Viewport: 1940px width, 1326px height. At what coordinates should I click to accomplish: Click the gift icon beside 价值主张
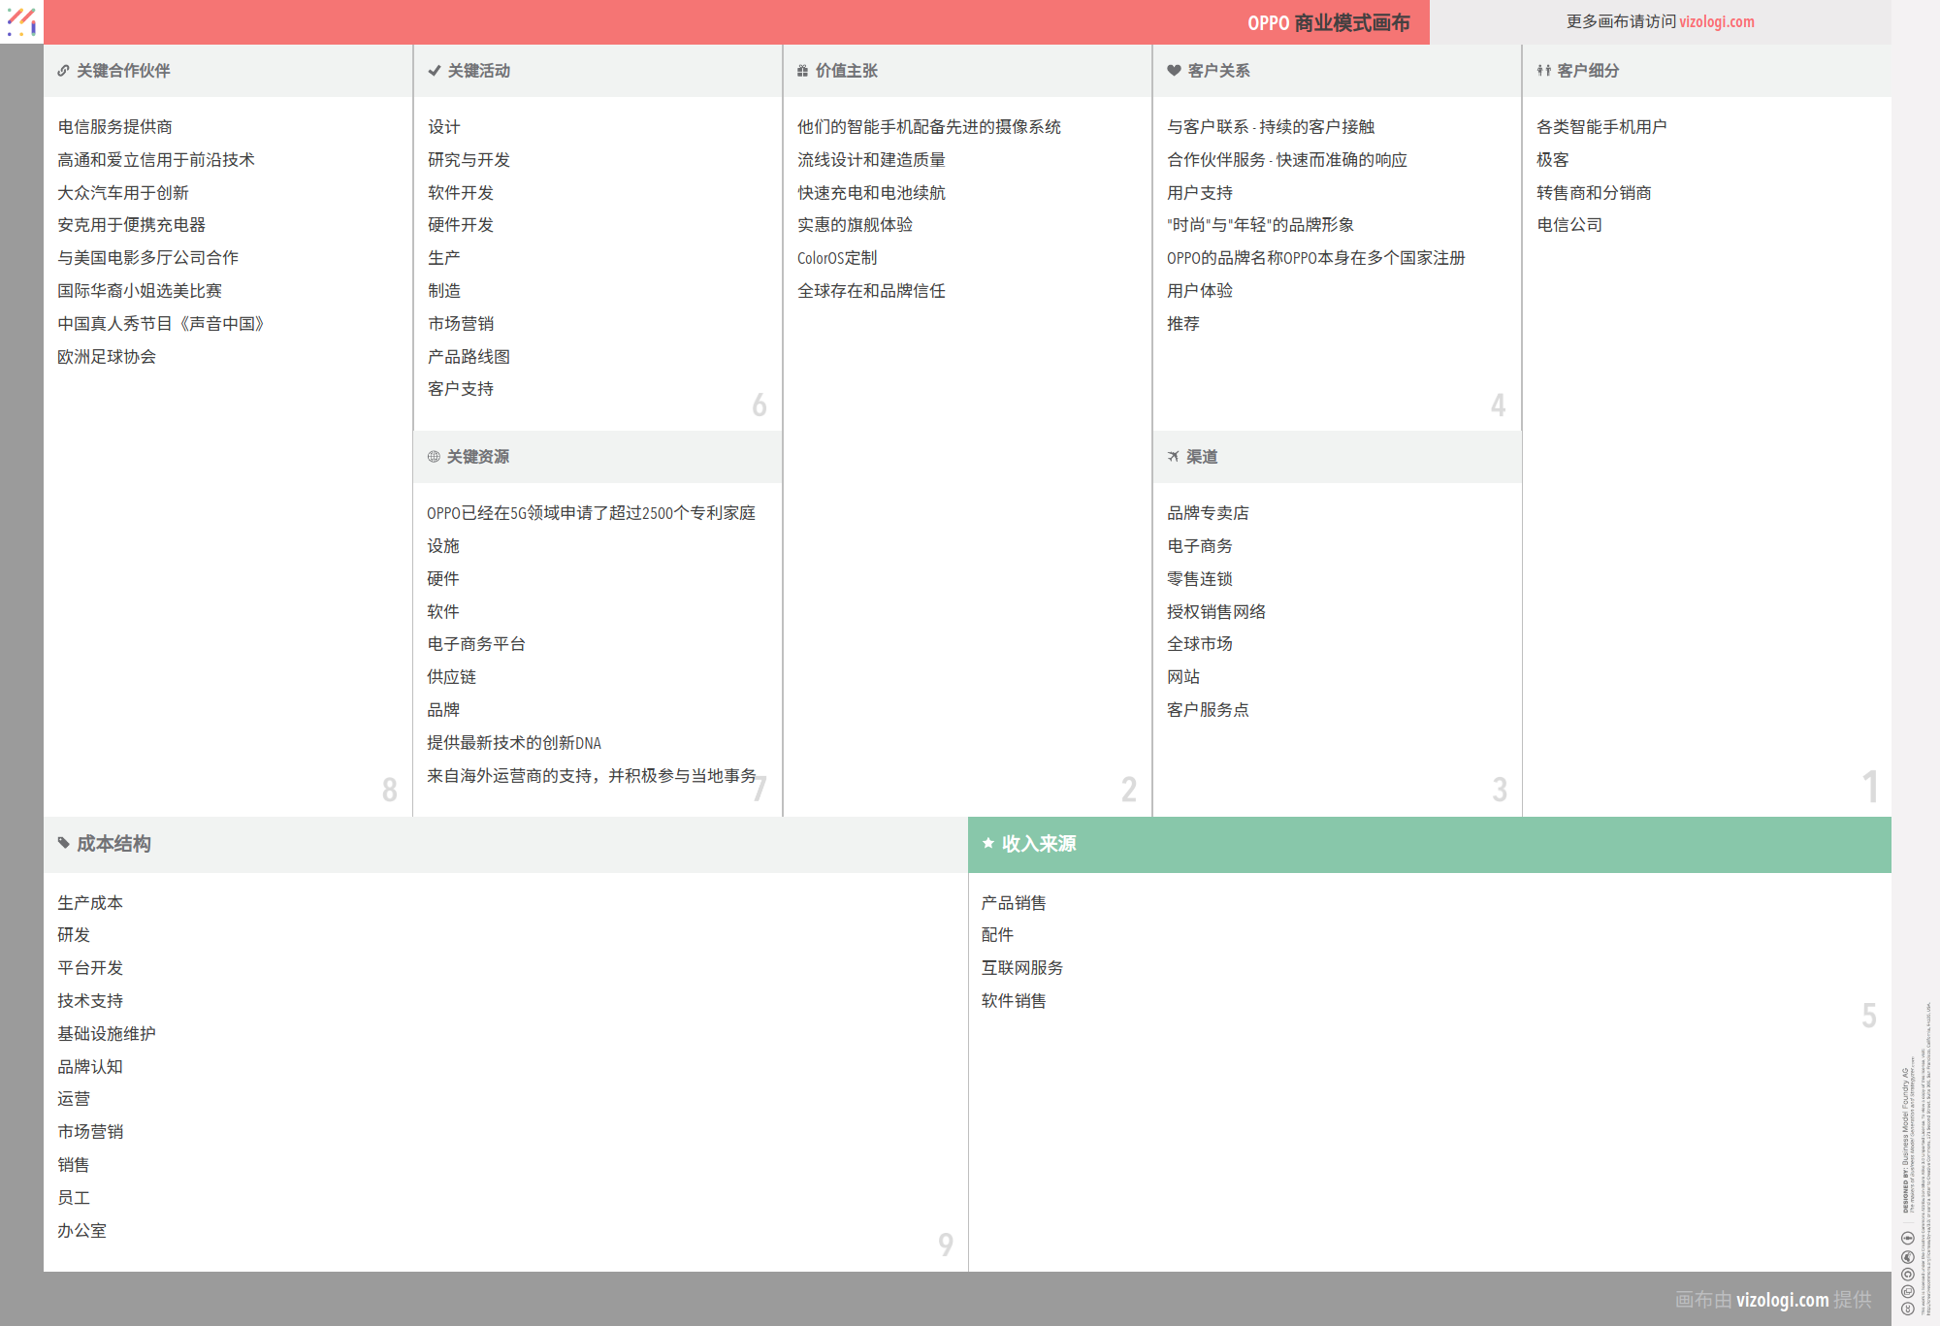click(802, 71)
